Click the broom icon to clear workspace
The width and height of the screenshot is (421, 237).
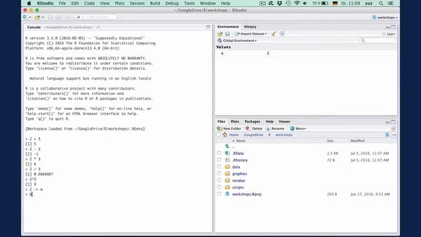tap(274, 34)
